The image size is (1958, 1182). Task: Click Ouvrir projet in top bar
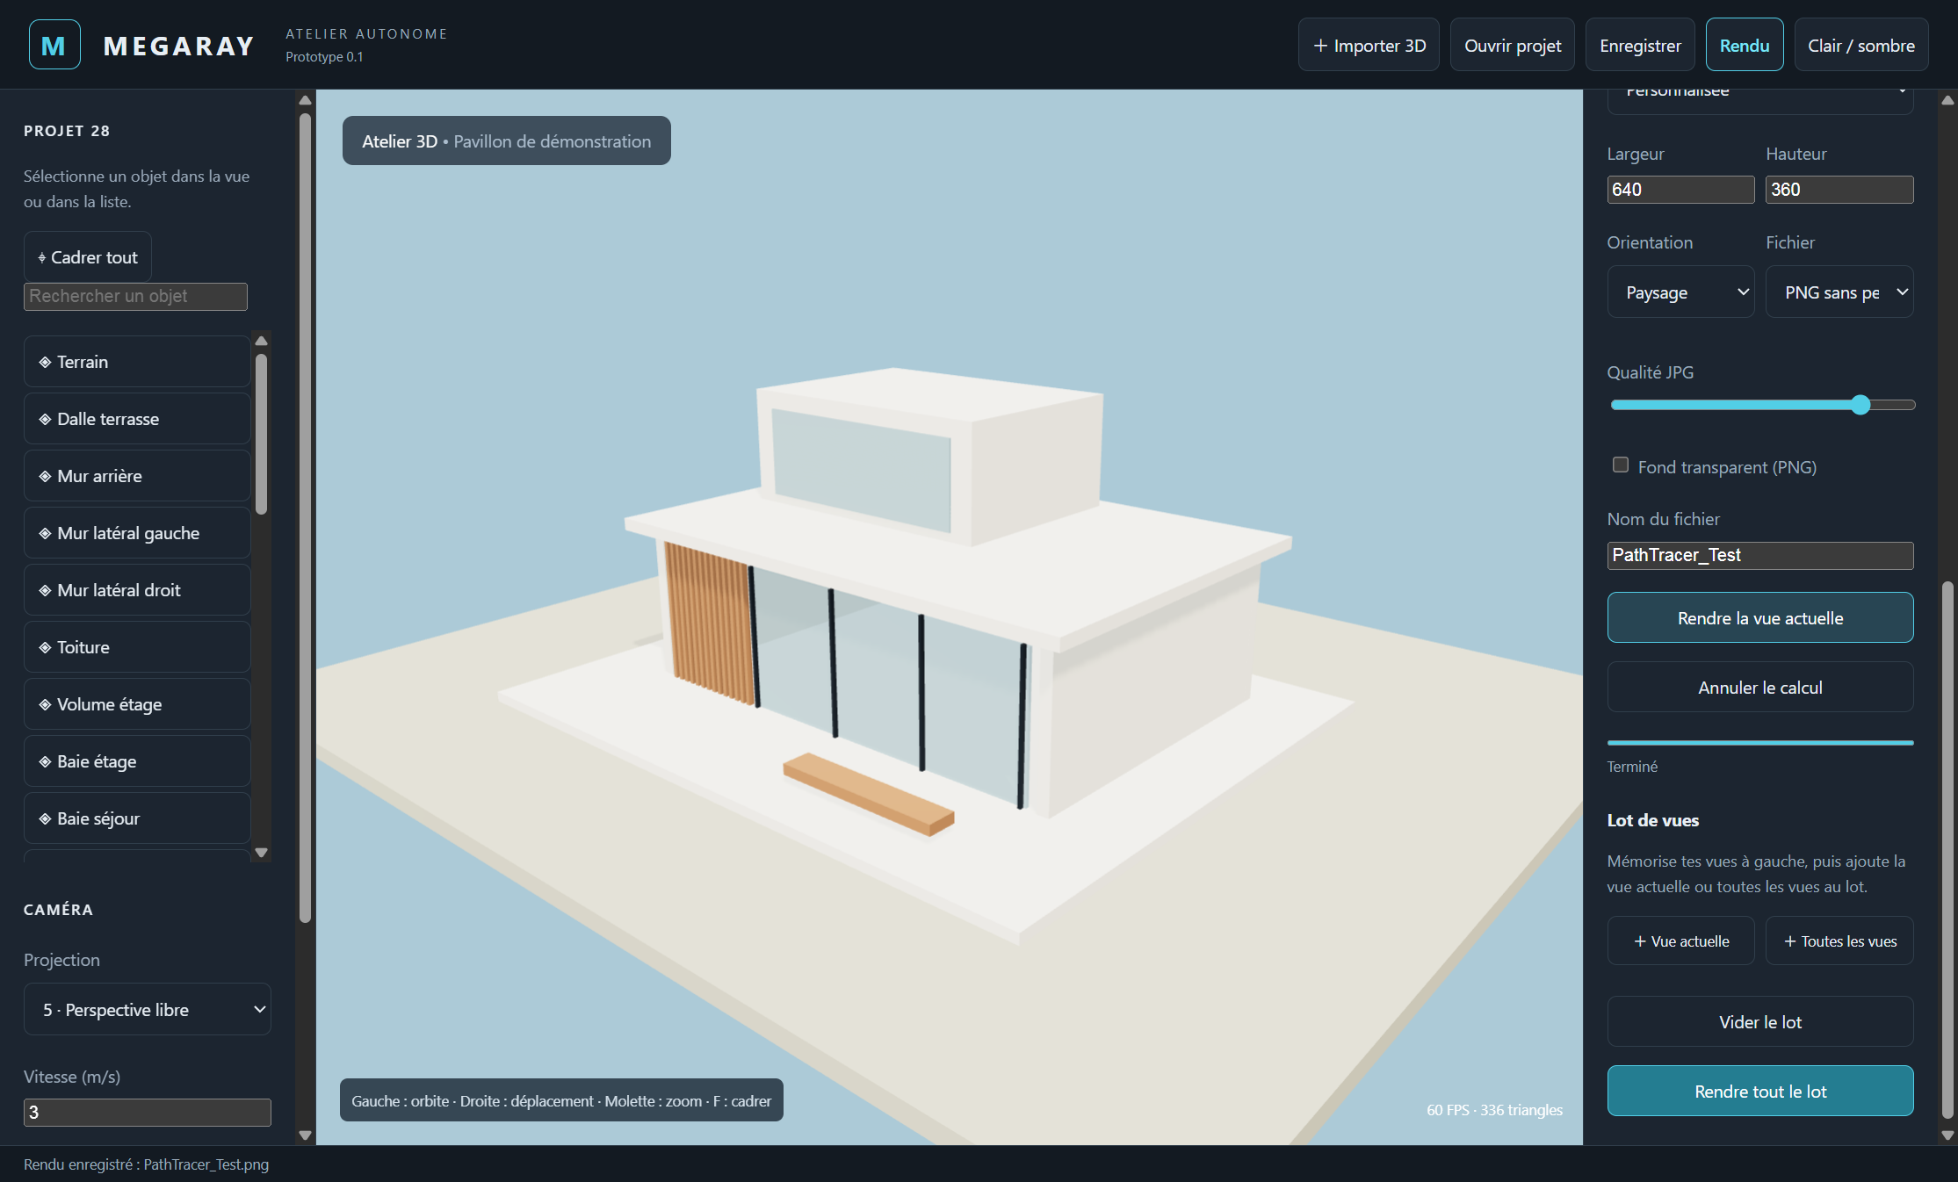pyautogui.click(x=1512, y=45)
